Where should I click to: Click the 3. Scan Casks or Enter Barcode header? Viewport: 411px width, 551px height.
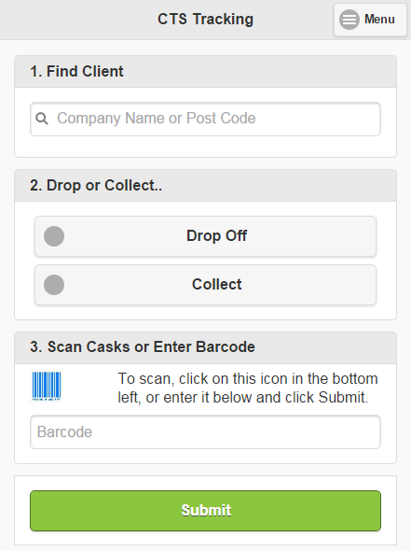tap(205, 347)
